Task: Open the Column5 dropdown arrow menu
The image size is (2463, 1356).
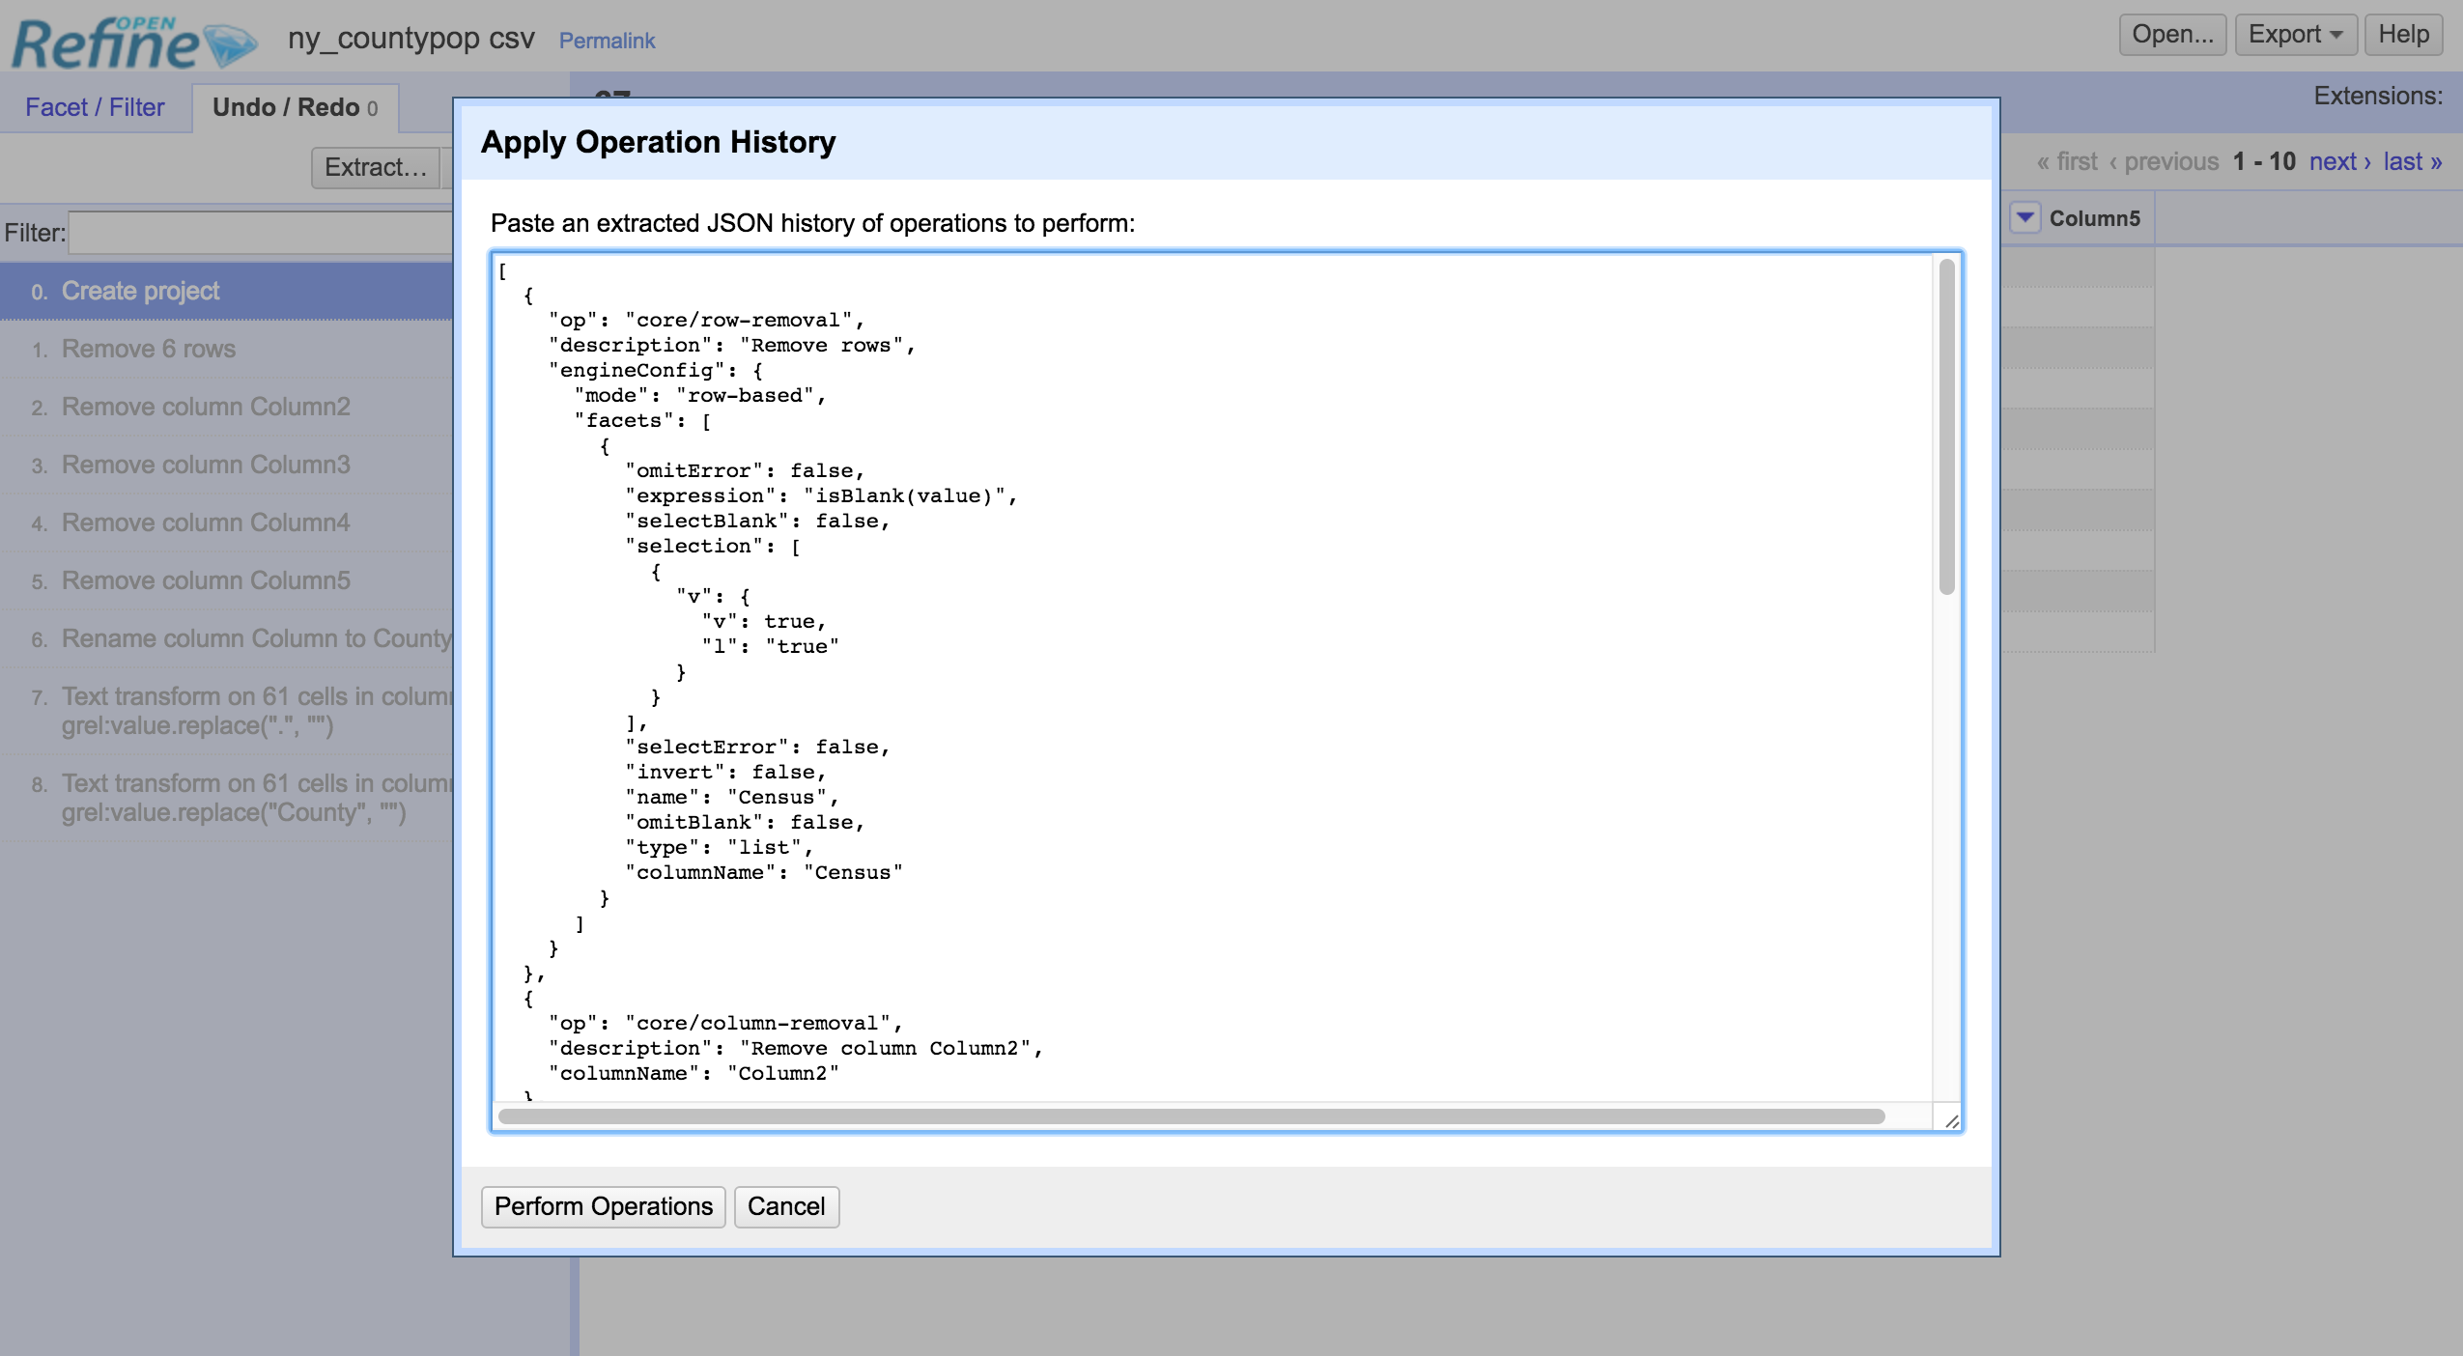Action: pos(2025,218)
